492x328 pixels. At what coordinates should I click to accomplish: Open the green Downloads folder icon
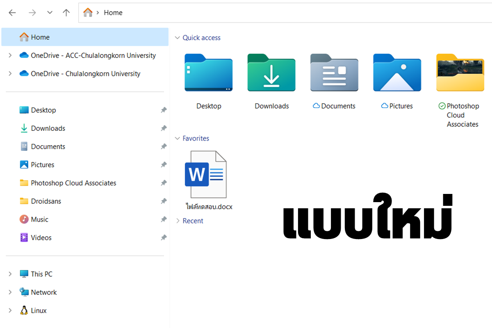click(271, 73)
